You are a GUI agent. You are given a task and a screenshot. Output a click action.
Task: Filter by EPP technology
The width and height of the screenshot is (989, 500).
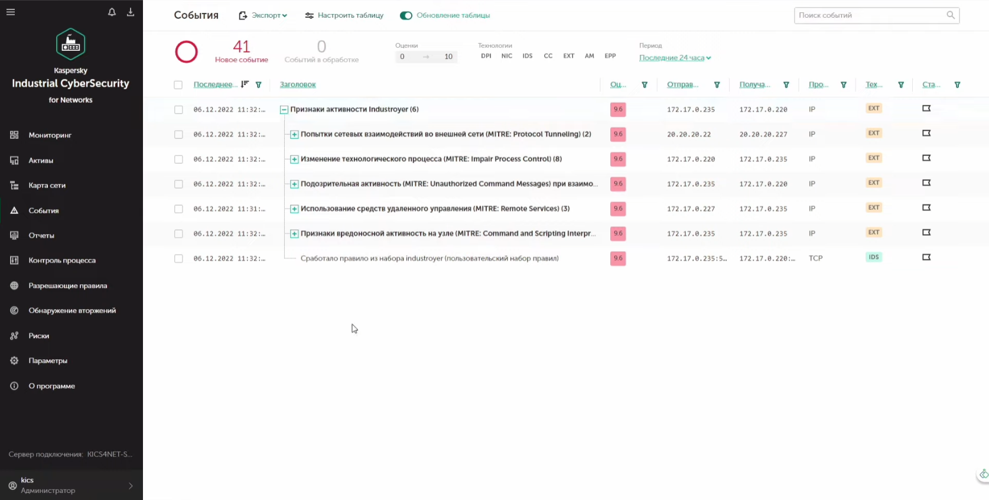click(x=610, y=56)
